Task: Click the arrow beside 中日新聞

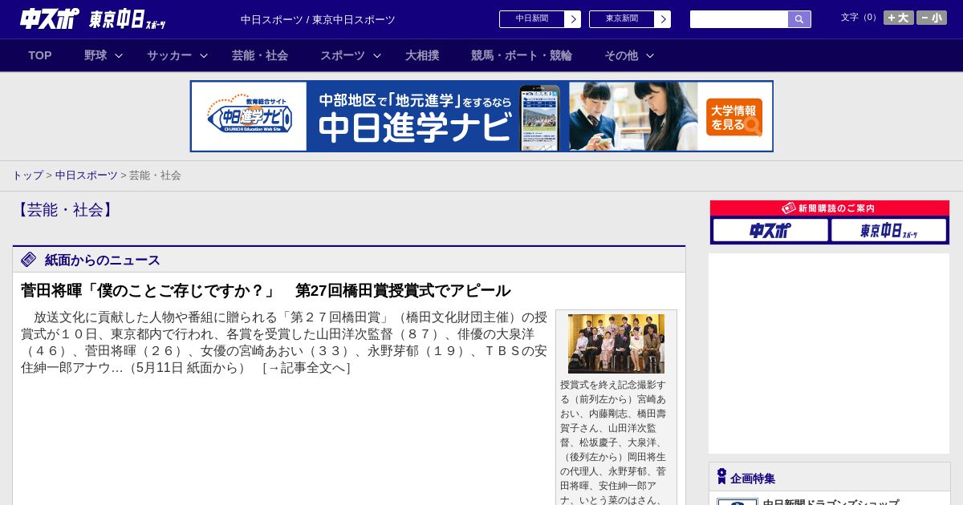Action: [573, 19]
